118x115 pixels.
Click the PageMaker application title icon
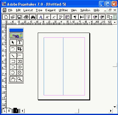[x=4, y=4]
